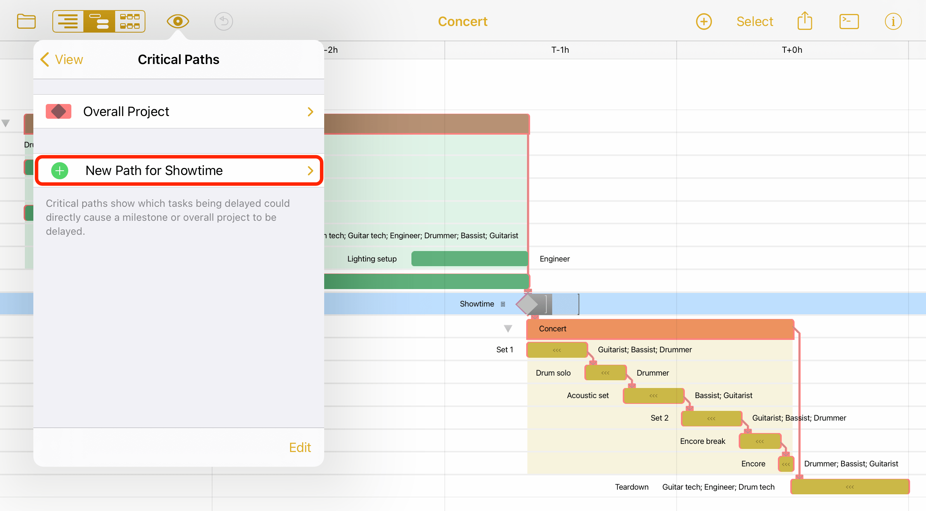Tap the Concert document title
Screen dimensions: 926x511
pos(463,21)
